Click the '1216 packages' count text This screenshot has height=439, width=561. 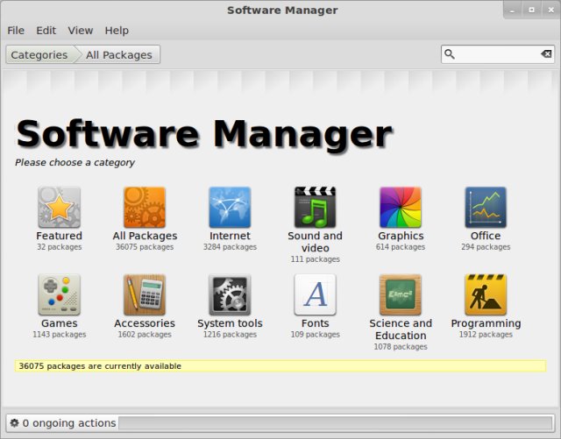[x=230, y=335]
